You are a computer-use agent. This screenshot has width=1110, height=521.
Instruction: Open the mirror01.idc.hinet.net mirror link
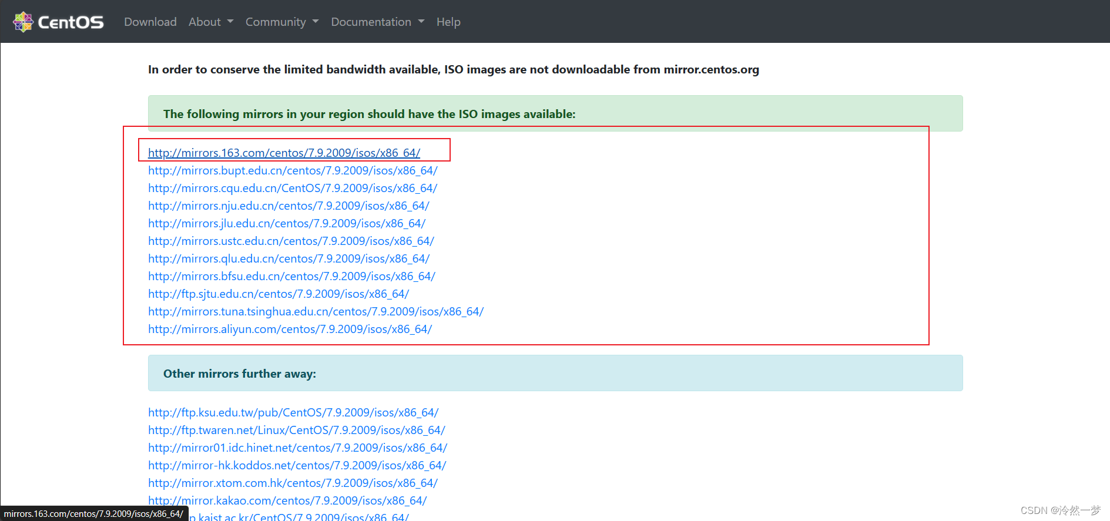[x=297, y=448]
